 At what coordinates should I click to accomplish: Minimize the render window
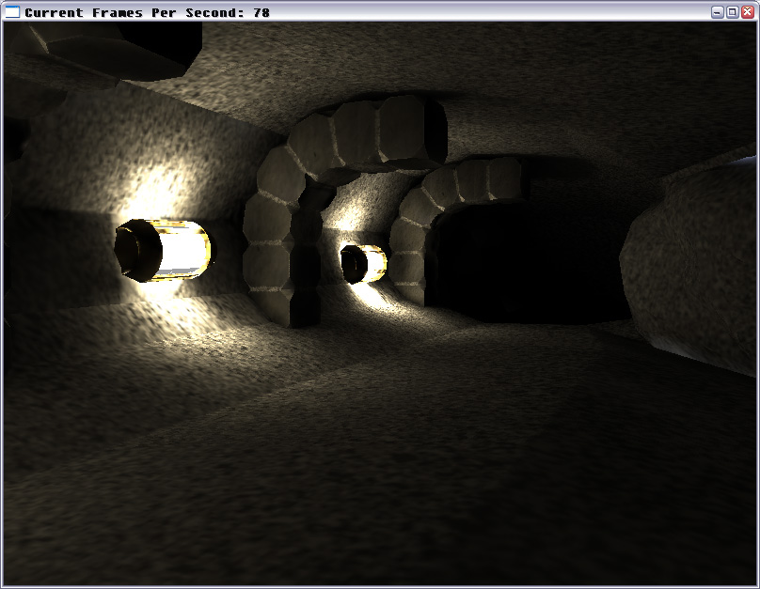(x=718, y=12)
